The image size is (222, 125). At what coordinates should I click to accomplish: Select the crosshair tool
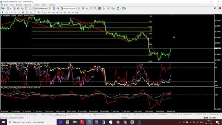click(x=7, y=12)
